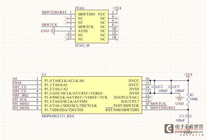The width and height of the screenshot is (207, 140).
Task: Click the no-connect cross on JTAG pin 3
Action: (x=67, y=18)
